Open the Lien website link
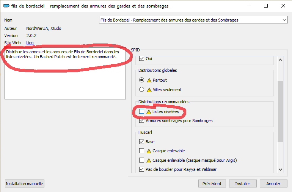This screenshot has height=192, width=292. pyautogui.click(x=30, y=43)
